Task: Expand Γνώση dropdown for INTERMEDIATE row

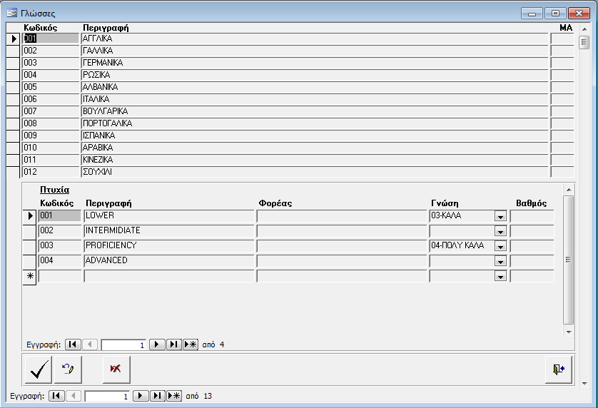Action: pyautogui.click(x=500, y=231)
